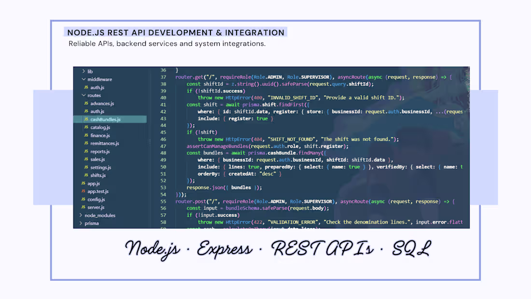Image resolution: width=531 pixels, height=299 pixels.
Task: Click the JS icon beside sales.js
Action: click(x=86, y=159)
